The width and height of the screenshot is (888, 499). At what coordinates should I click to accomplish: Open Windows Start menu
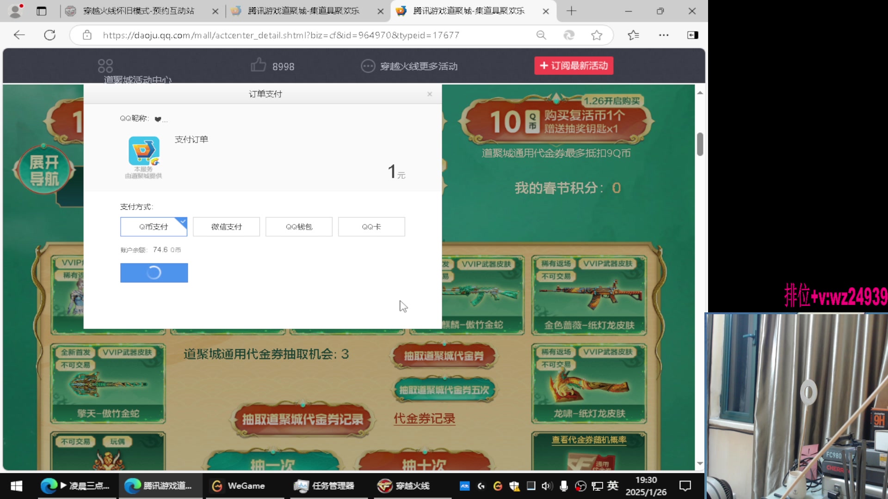tap(16, 486)
